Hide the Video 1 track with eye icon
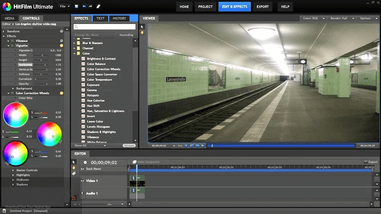Image resolution: width=381 pixels, height=214 pixels. coord(82,181)
